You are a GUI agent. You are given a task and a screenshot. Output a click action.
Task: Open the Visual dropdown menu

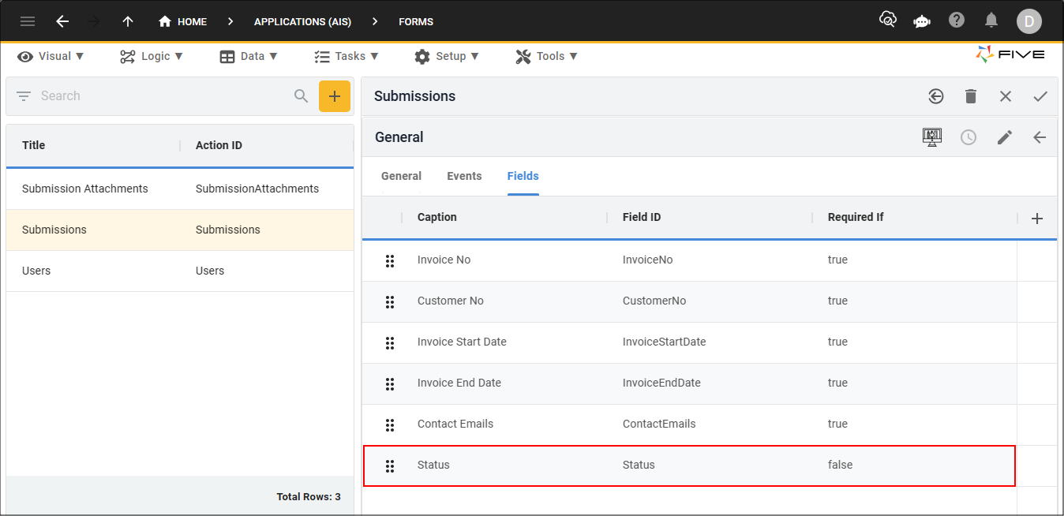51,56
